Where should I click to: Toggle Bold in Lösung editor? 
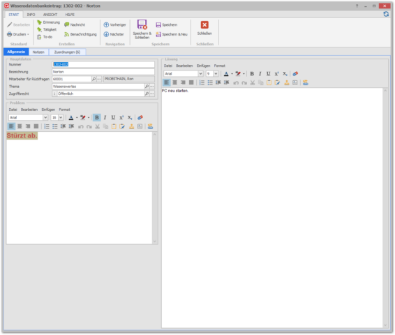[x=252, y=73]
